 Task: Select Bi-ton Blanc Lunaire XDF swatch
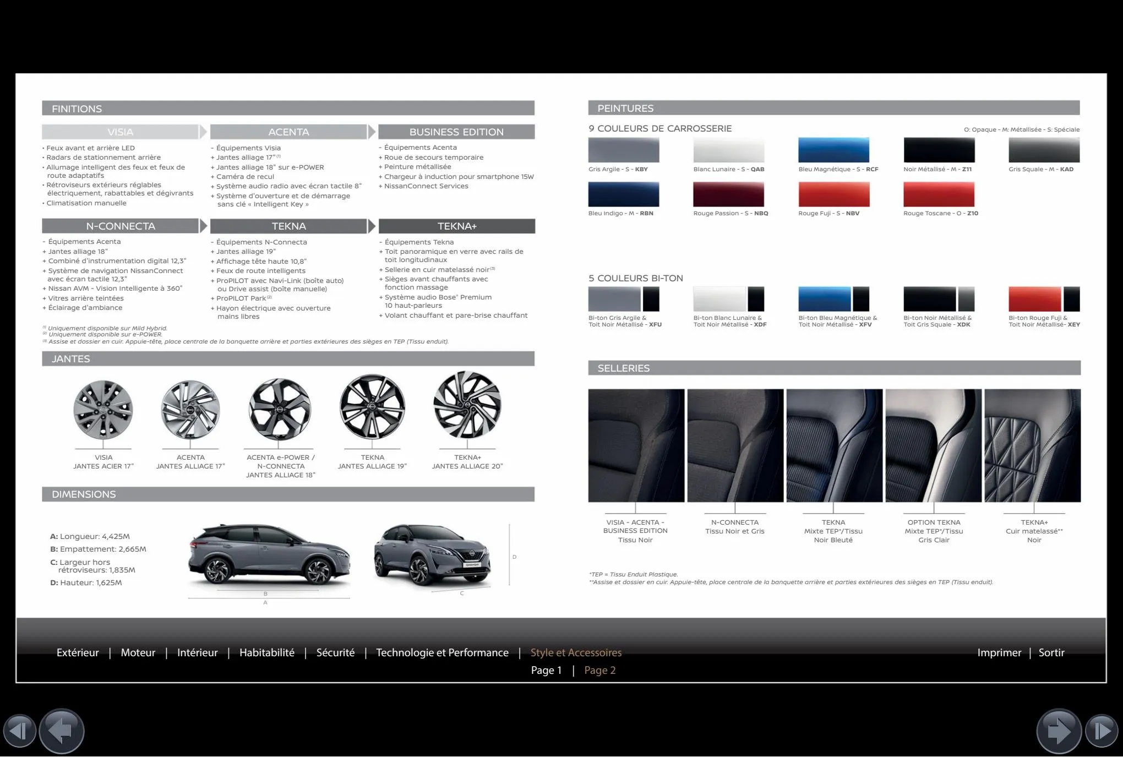point(729,299)
